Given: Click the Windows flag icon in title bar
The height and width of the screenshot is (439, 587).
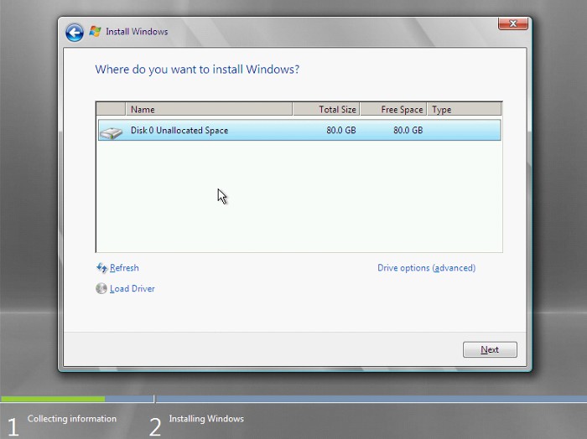Looking at the screenshot, I should tap(95, 31).
